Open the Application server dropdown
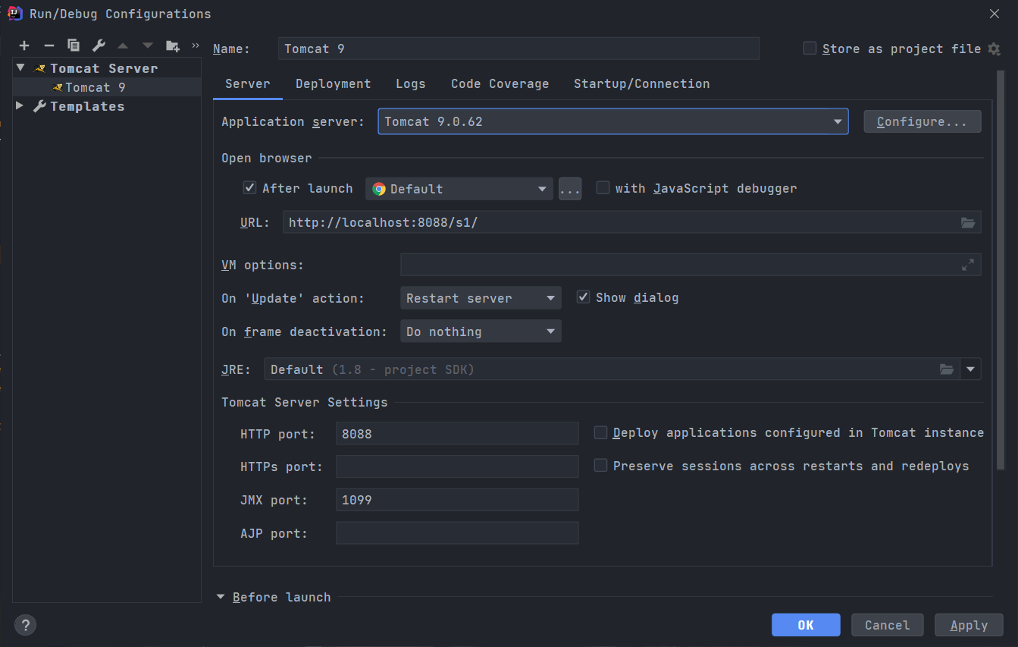Viewport: 1018px width, 647px height. point(612,121)
